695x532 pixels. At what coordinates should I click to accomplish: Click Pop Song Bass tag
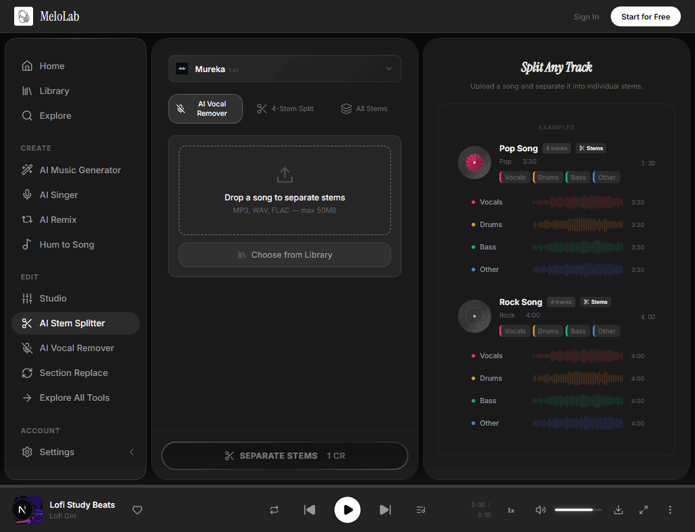[578, 177]
